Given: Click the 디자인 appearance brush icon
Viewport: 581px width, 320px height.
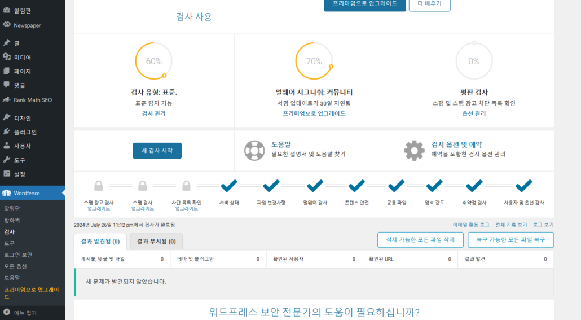Looking at the screenshot, I should [x=7, y=117].
